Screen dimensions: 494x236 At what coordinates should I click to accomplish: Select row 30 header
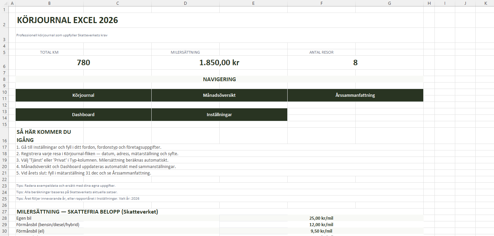pyautogui.click(x=4, y=231)
